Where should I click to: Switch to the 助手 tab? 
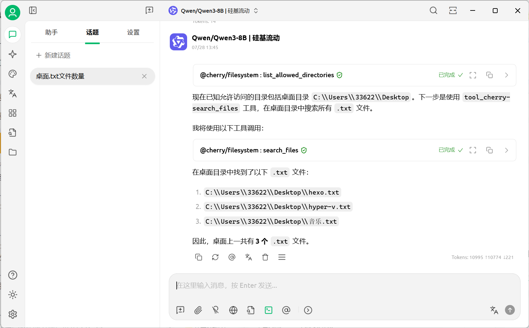pyautogui.click(x=51, y=32)
